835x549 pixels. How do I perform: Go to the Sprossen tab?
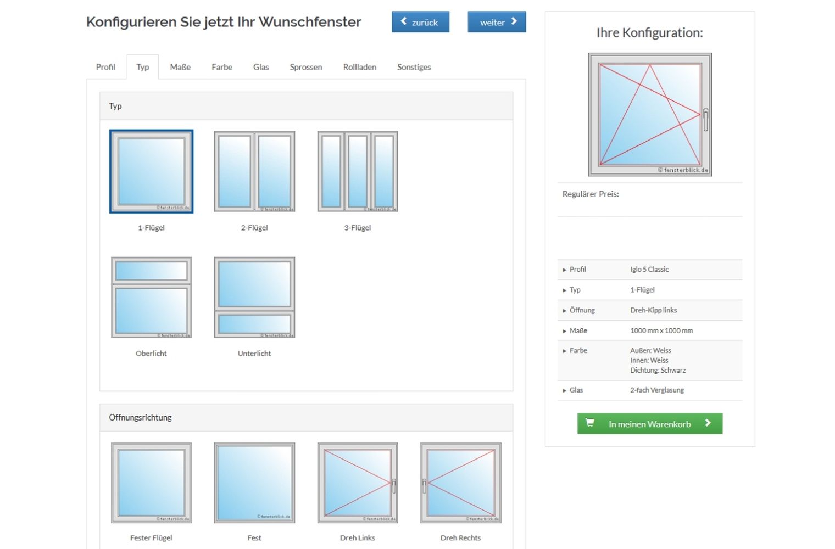305,67
